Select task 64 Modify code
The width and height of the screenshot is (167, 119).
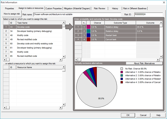click(33, 52)
